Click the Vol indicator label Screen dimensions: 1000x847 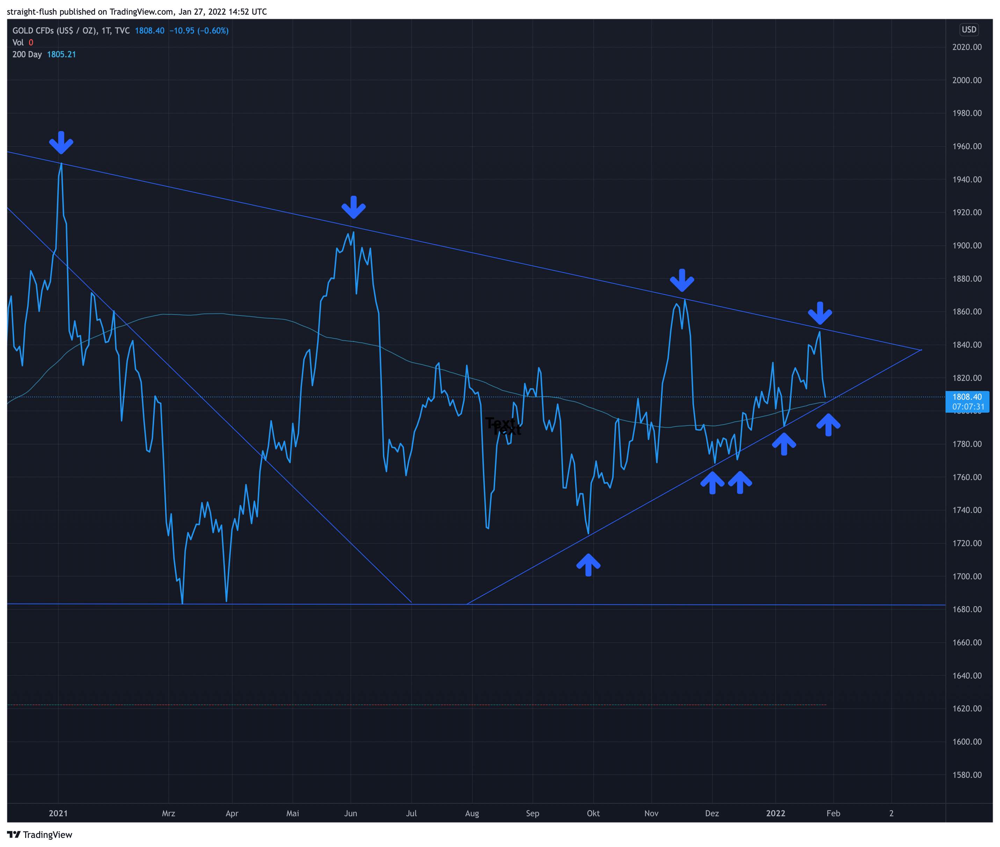18,43
